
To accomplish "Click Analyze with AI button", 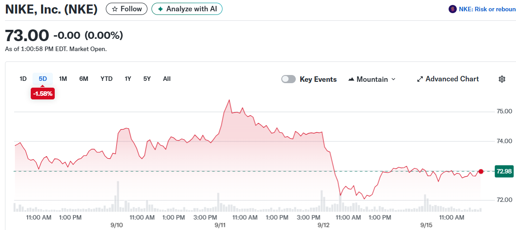I will 187,9.
